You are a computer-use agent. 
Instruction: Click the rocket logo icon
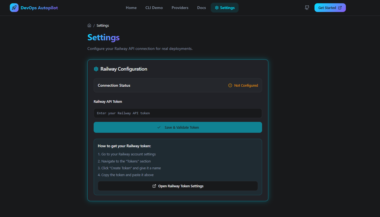(x=14, y=8)
